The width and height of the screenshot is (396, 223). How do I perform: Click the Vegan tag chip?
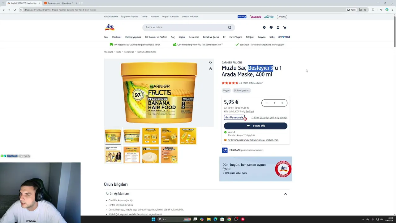point(226,90)
